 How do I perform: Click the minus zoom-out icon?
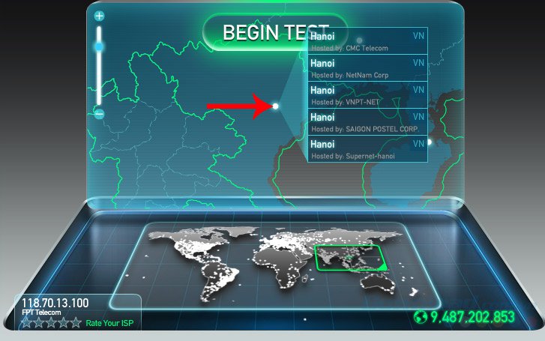tap(100, 114)
